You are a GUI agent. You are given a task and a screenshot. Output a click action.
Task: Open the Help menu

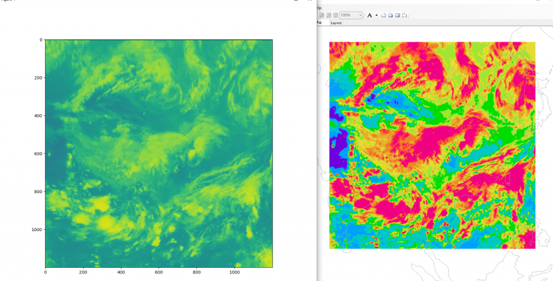tap(319, 7)
